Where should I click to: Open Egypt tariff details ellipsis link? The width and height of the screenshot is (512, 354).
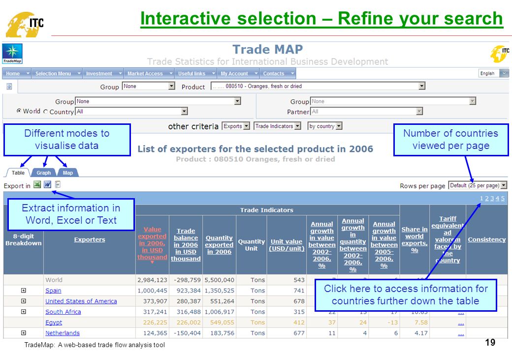pyautogui.click(x=461, y=323)
